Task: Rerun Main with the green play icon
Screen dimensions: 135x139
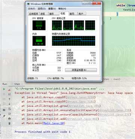Action: click(x=4, y=89)
